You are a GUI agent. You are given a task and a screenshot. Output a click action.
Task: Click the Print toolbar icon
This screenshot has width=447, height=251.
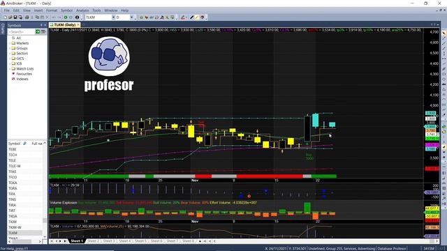[x=27, y=17]
